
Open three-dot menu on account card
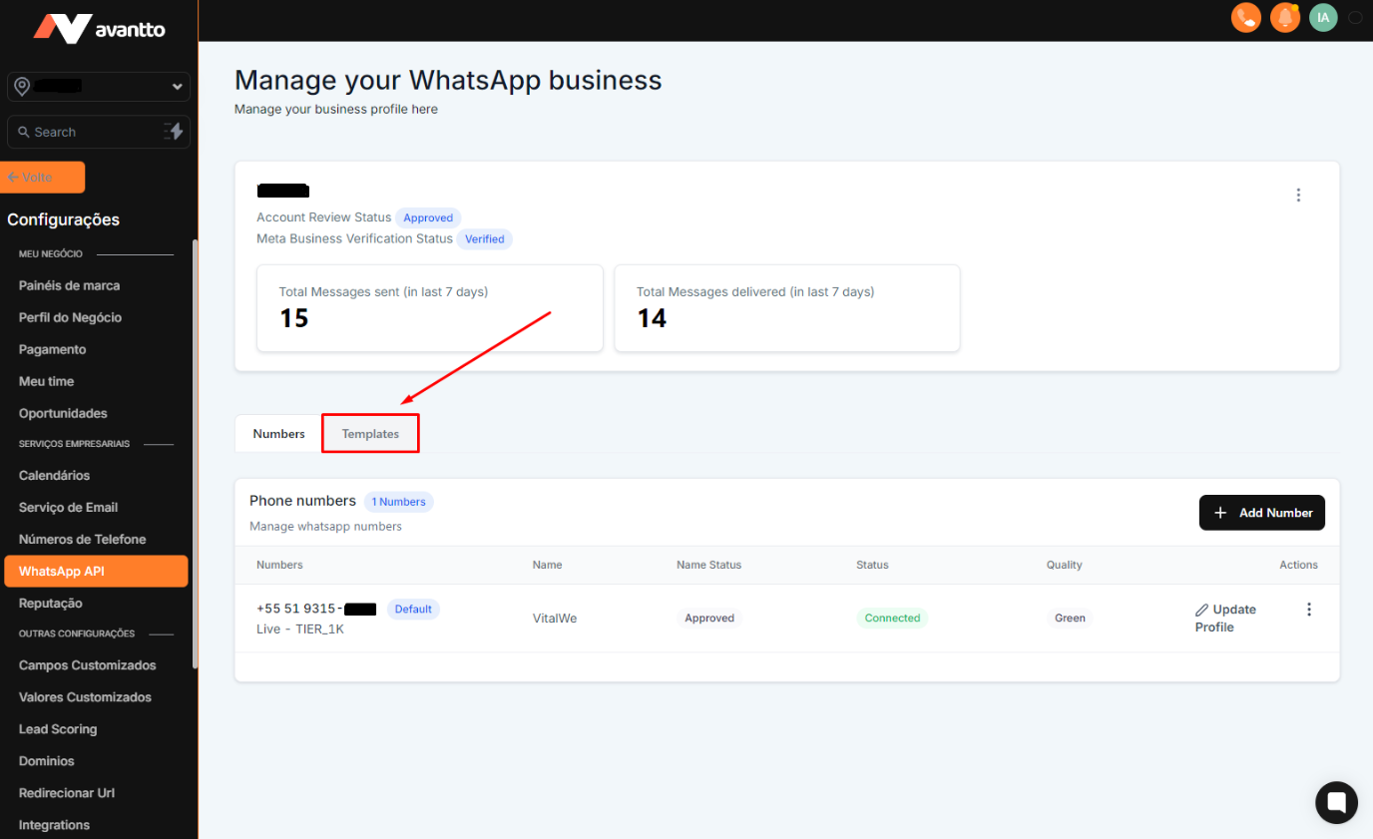(x=1298, y=196)
